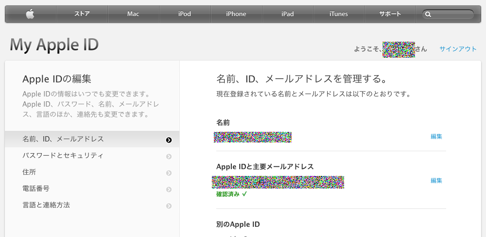Open the サポート navigation tab
486x237 pixels.
(x=390, y=14)
